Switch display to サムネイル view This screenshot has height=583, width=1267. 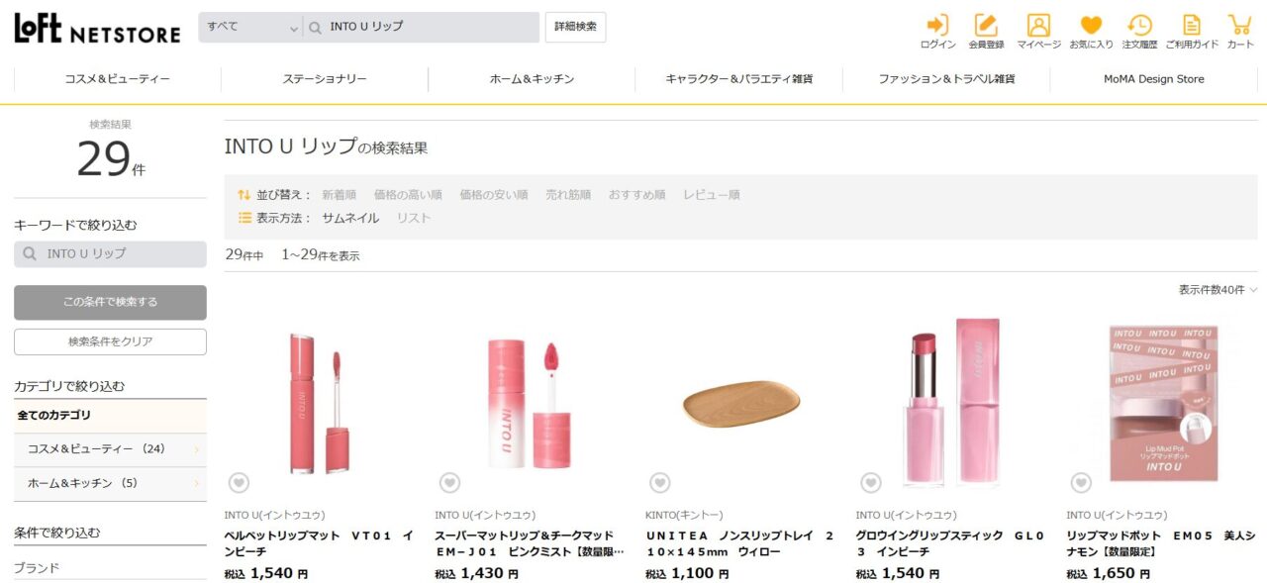coord(350,218)
